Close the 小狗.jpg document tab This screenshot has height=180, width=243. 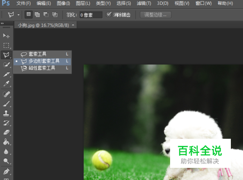73,25
